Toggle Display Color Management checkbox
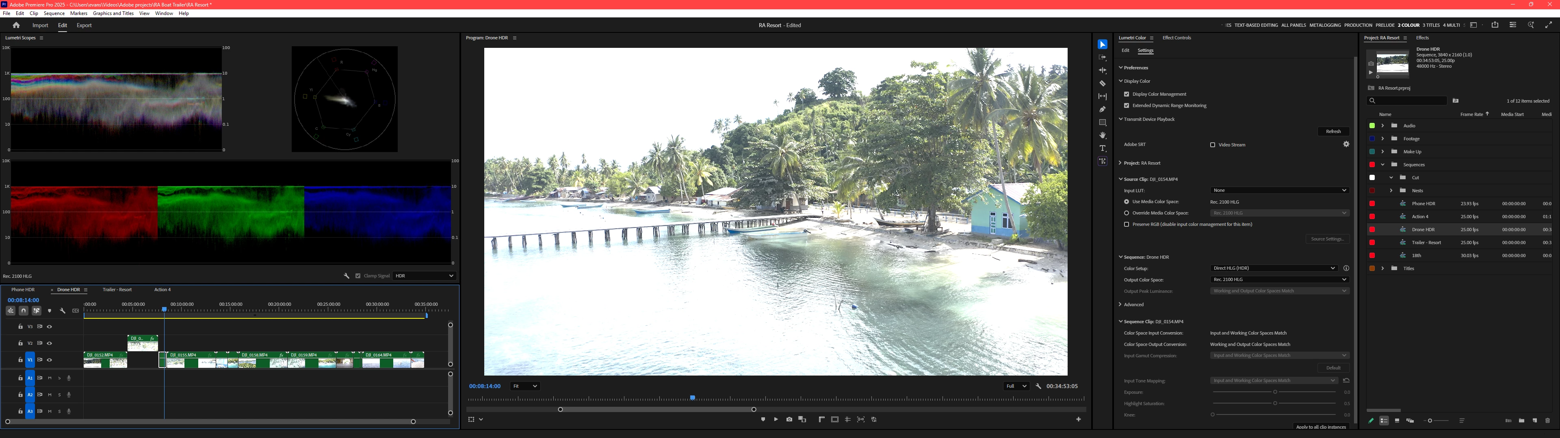This screenshot has width=1560, height=438. click(x=1127, y=94)
